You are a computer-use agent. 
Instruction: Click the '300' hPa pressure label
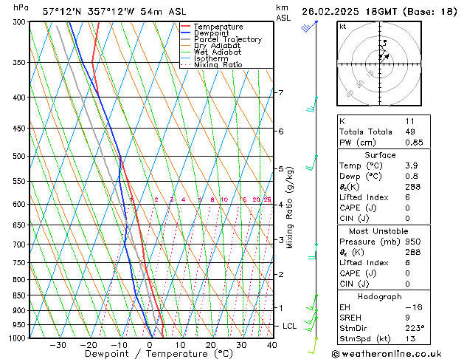(21, 22)
